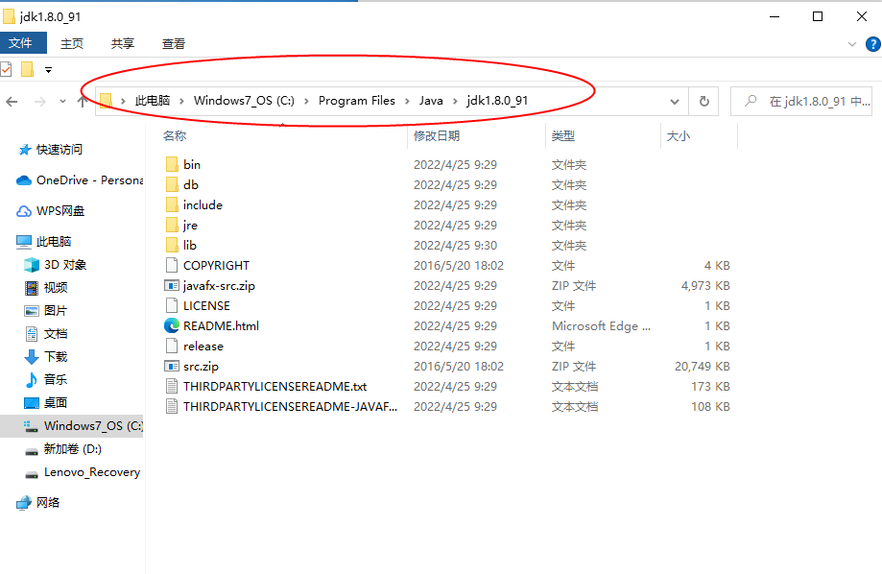
Task: Select the jre folder icon
Action: (x=172, y=226)
